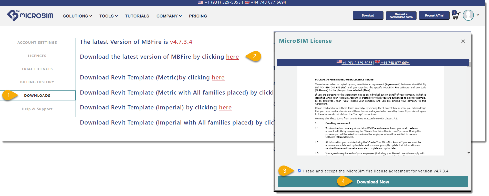
Task: Expand the TOOLS menu
Action: pos(108,16)
